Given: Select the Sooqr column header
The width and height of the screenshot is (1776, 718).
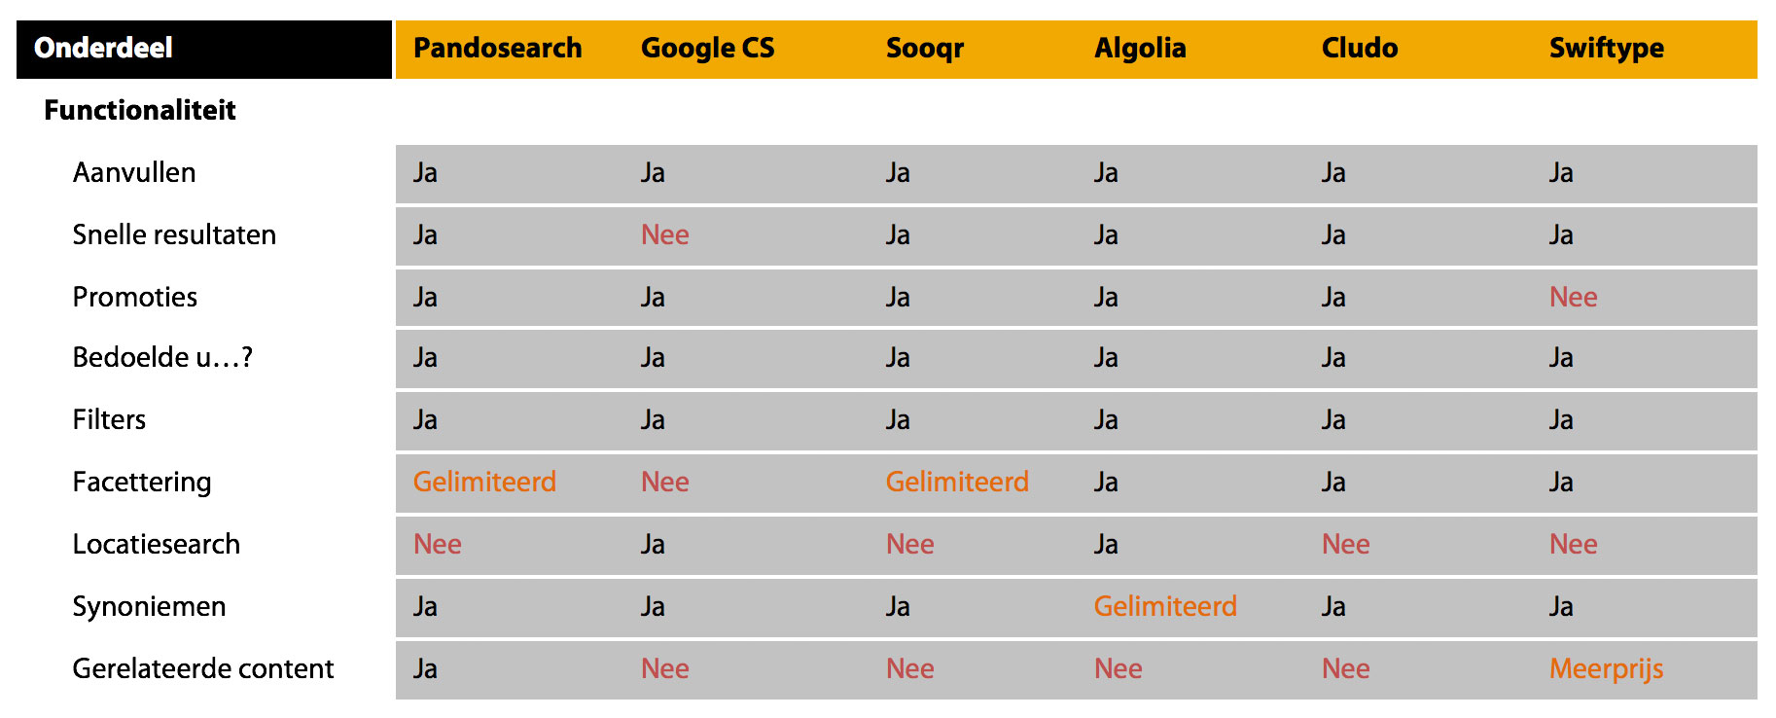Looking at the screenshot, I should [924, 48].
